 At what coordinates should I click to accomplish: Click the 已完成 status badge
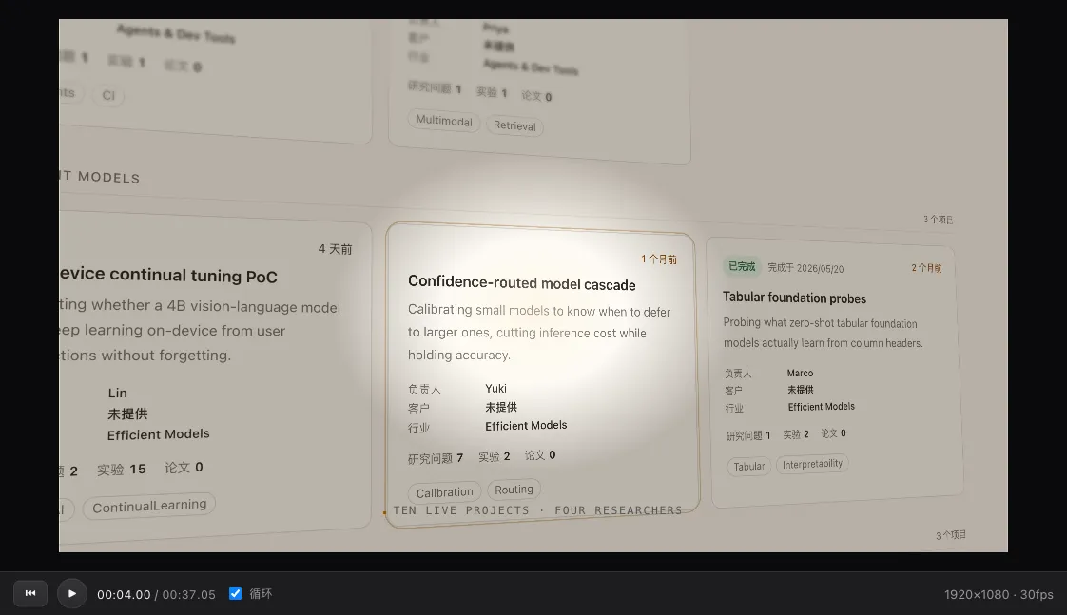point(742,266)
